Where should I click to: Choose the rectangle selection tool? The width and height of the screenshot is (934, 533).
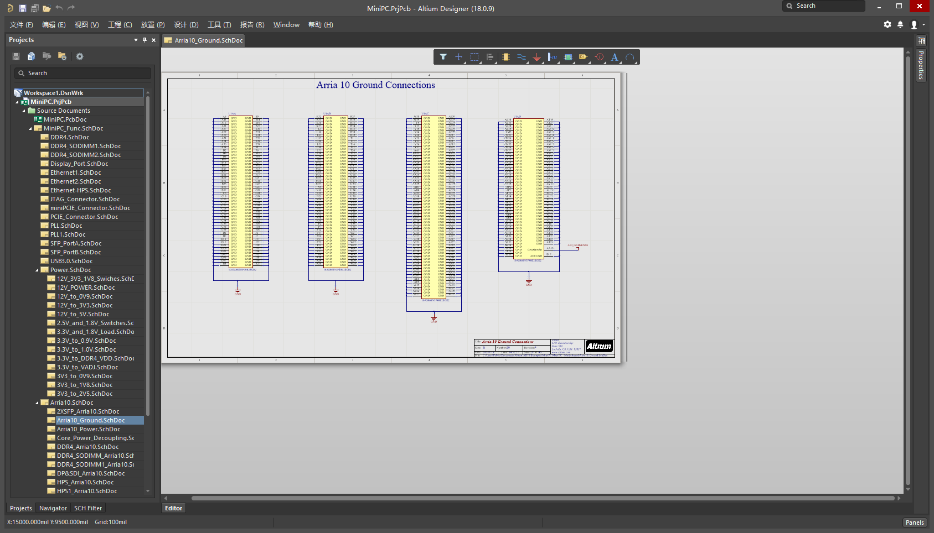[x=474, y=57]
